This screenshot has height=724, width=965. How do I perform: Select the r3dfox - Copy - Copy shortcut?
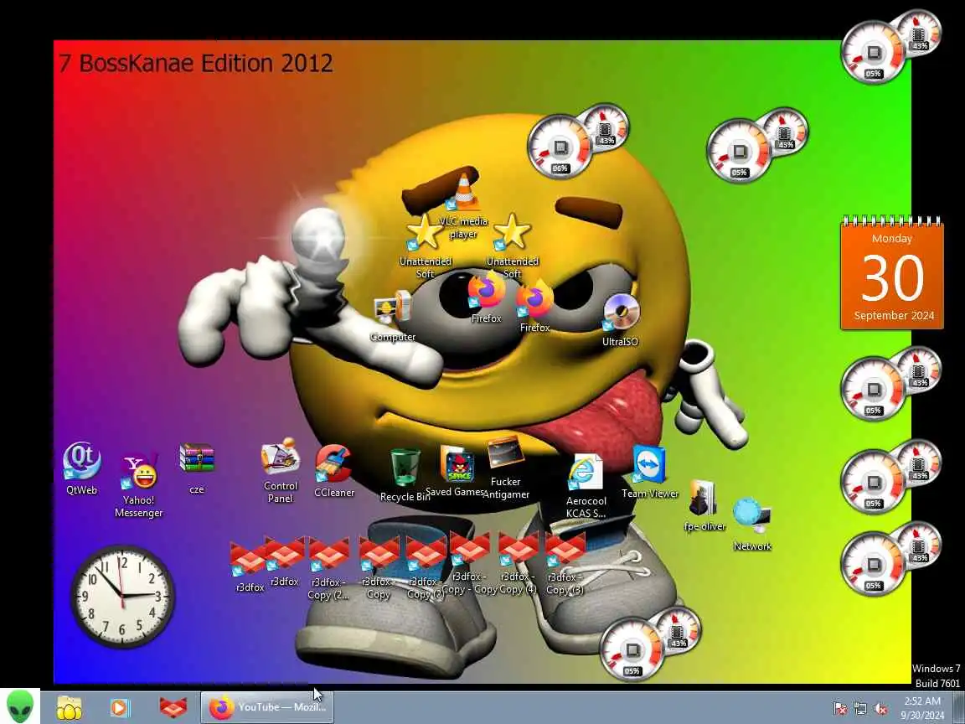coord(470,564)
